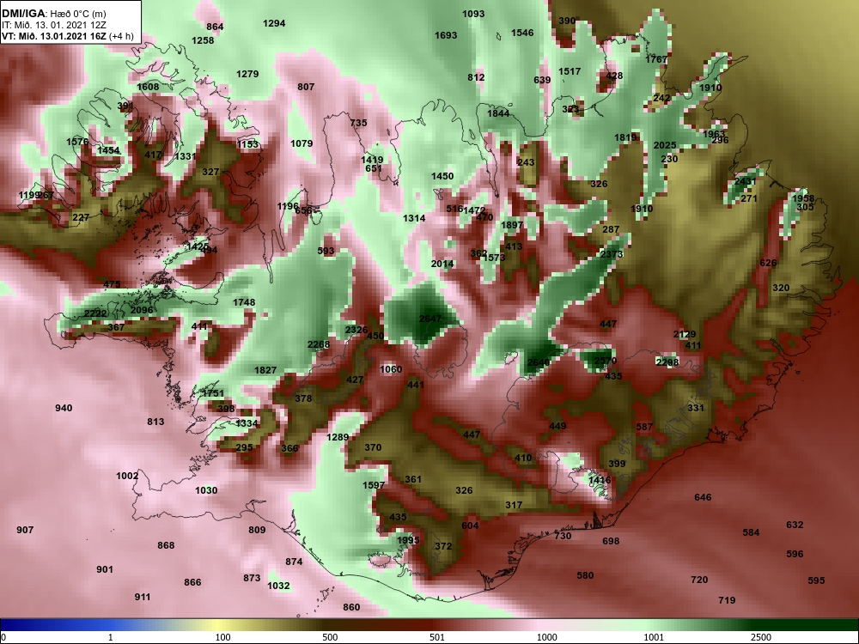Select the 2014 value
This screenshot has height=644, width=859.
(x=442, y=264)
